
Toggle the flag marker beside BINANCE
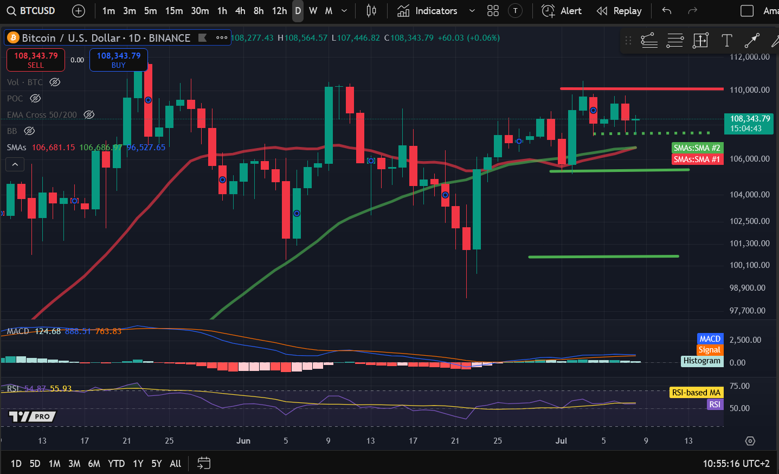click(203, 37)
